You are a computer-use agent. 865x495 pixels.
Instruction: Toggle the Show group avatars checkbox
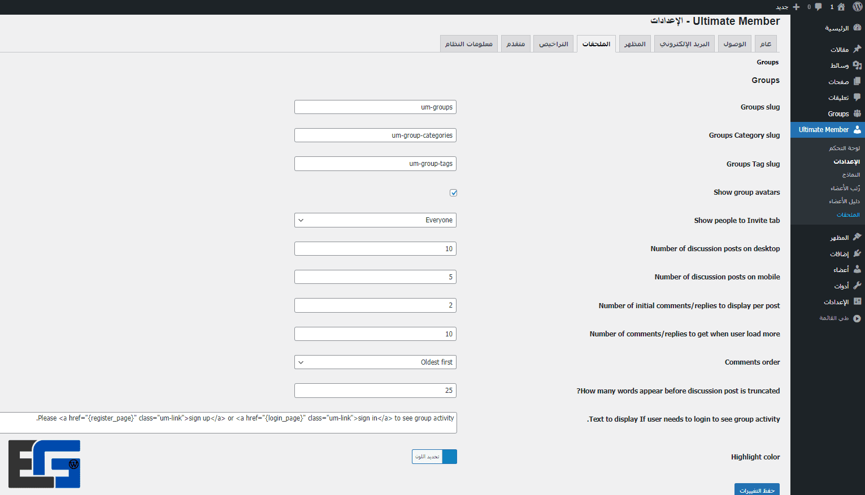453,193
